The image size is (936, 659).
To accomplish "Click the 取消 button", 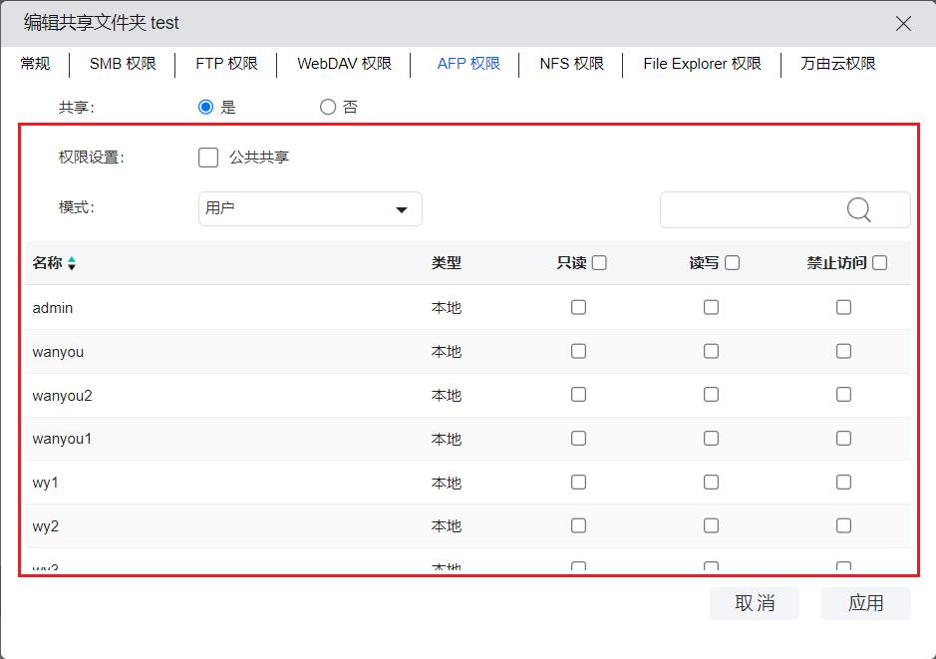I will pos(754,603).
